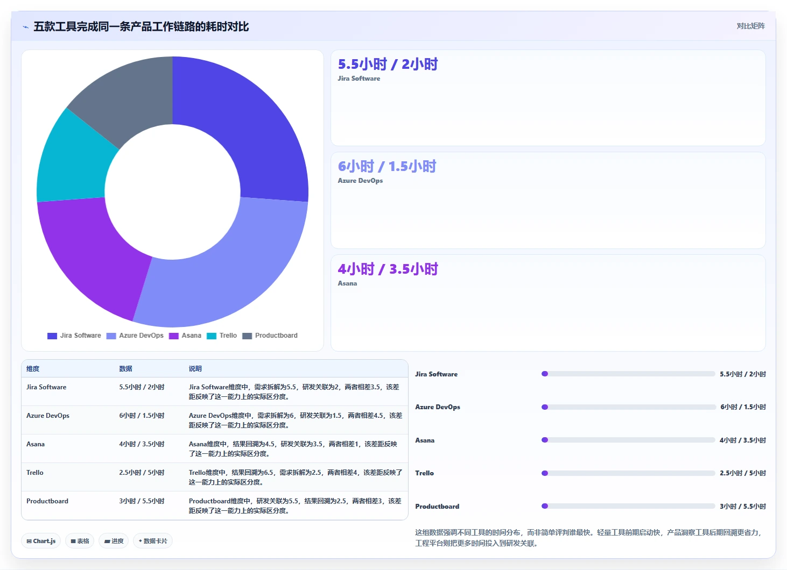The width and height of the screenshot is (787, 570).
Task: Click table cell 3小时 / 5.5小时
Action: tap(142, 501)
